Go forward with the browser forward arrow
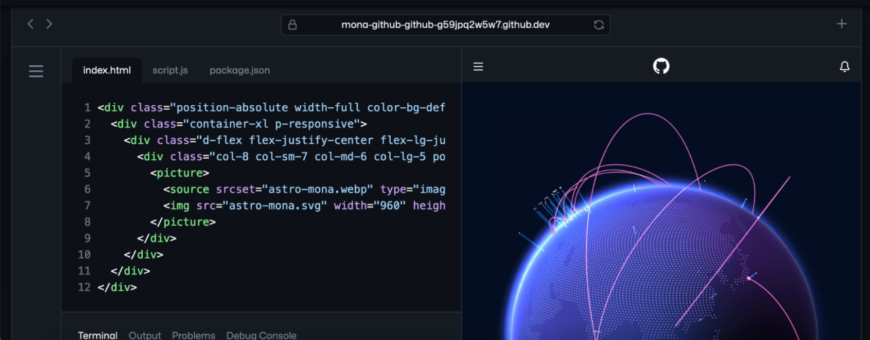 coord(49,24)
